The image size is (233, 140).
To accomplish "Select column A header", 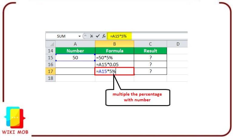I will click(75, 44).
